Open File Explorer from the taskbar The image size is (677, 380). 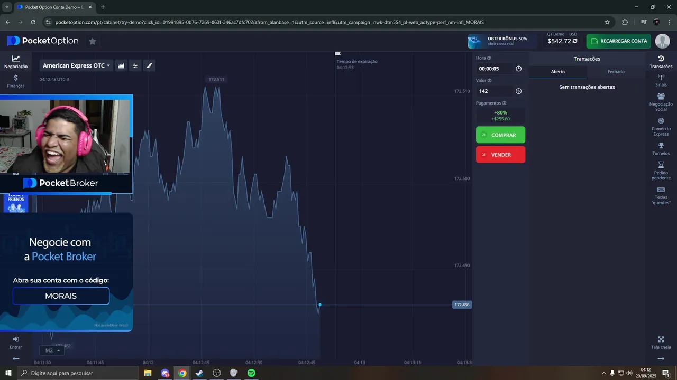(x=148, y=373)
